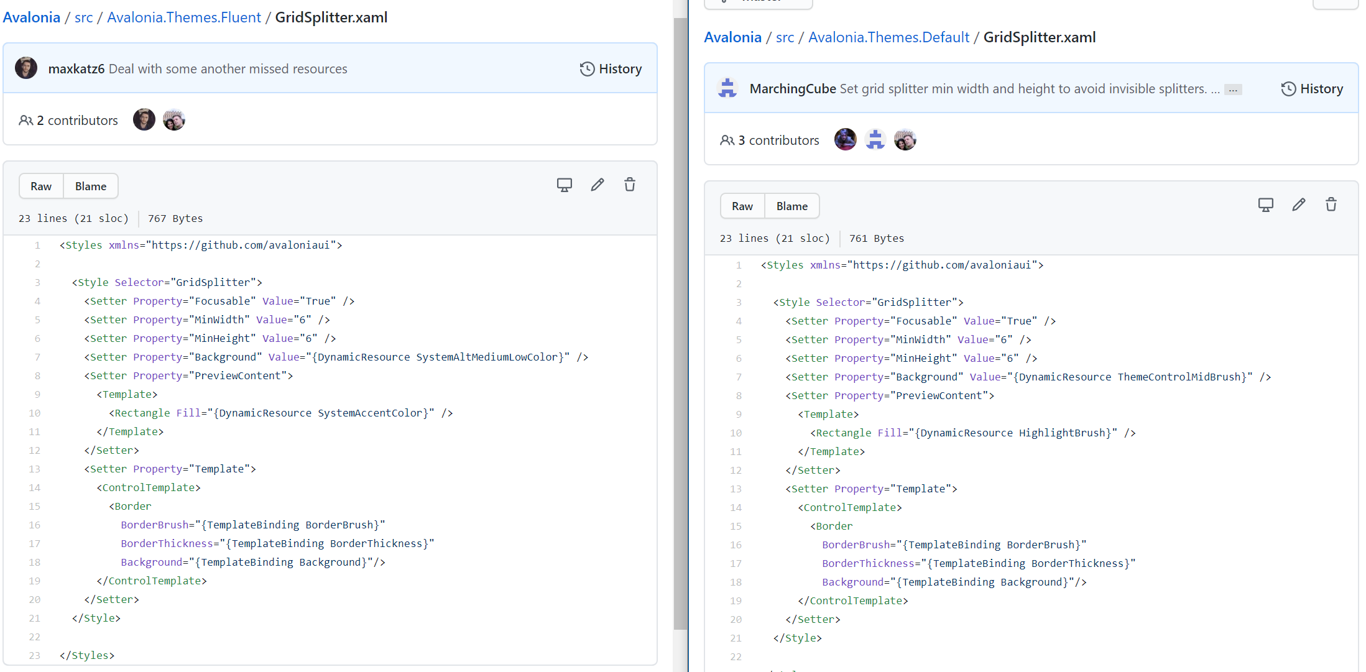View MarchingCube's bot avatar next to the commit
The width and height of the screenshot is (1366, 672).
727,88
